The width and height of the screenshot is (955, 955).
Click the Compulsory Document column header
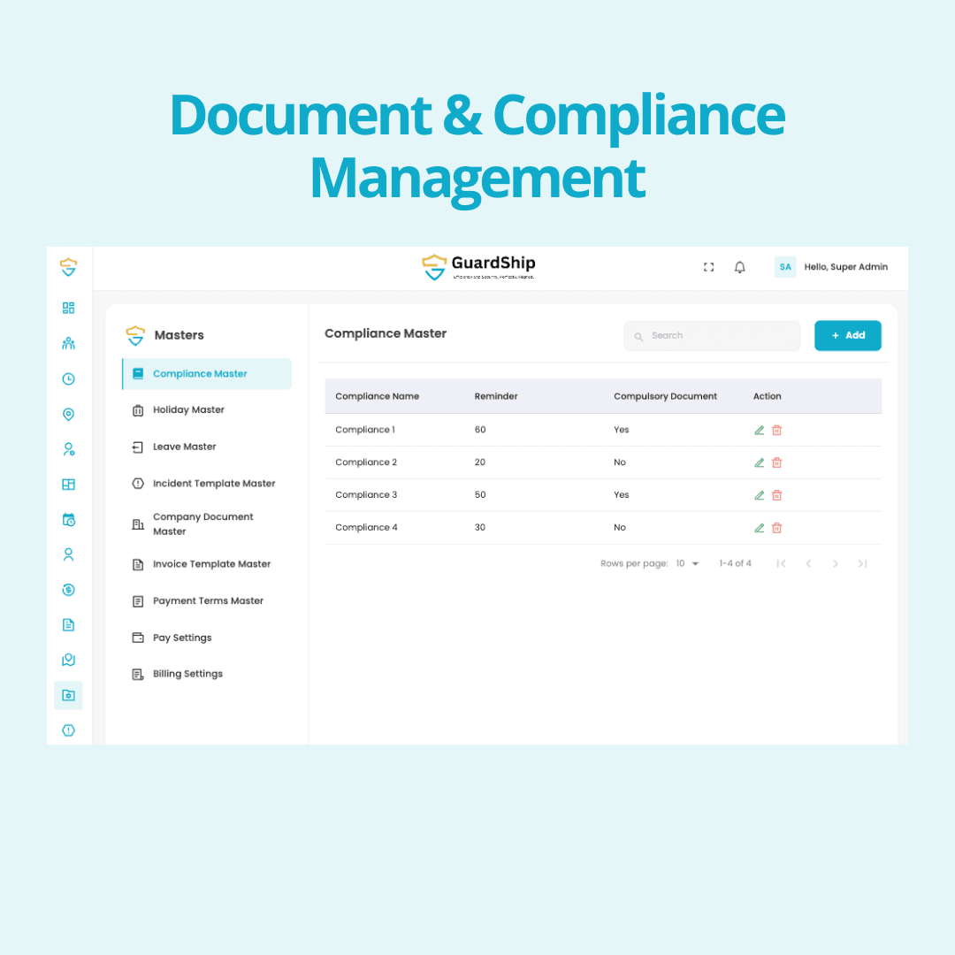[665, 396]
